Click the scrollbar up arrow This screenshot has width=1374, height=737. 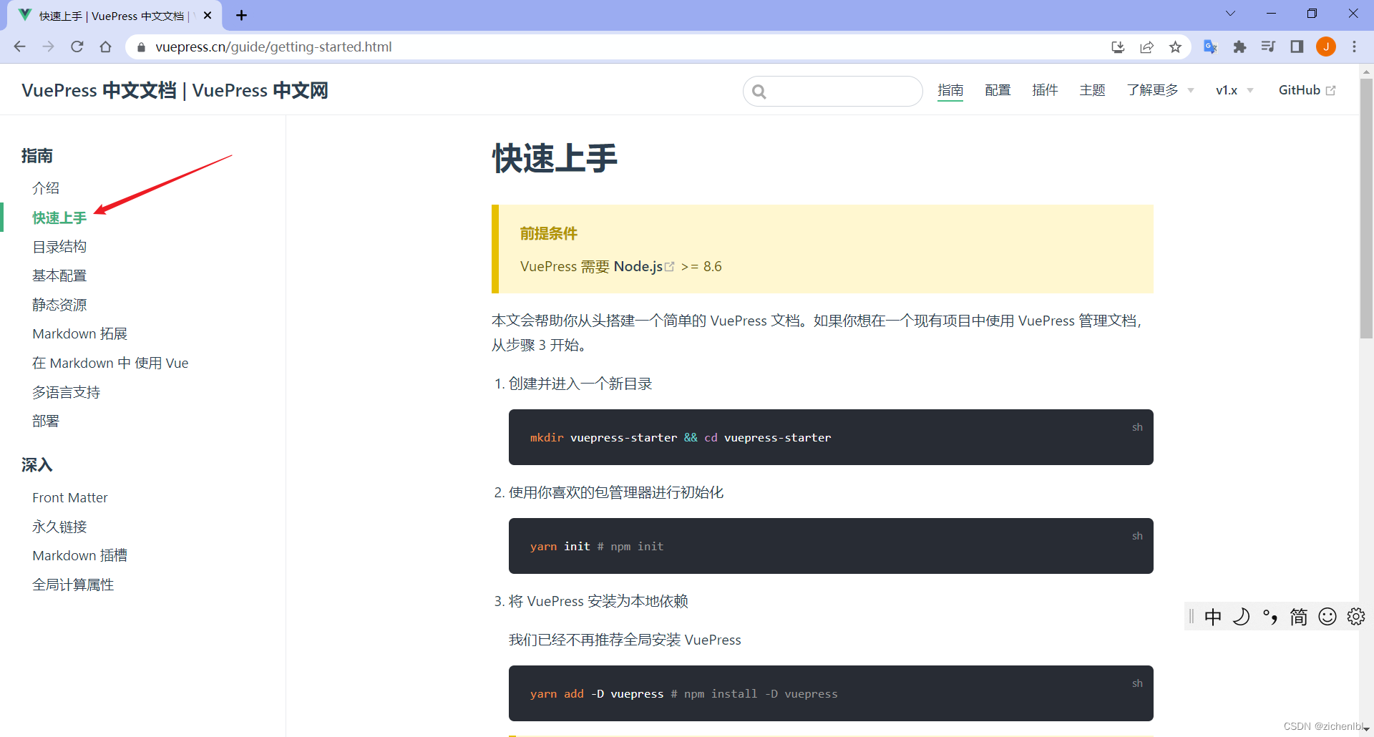[1366, 72]
